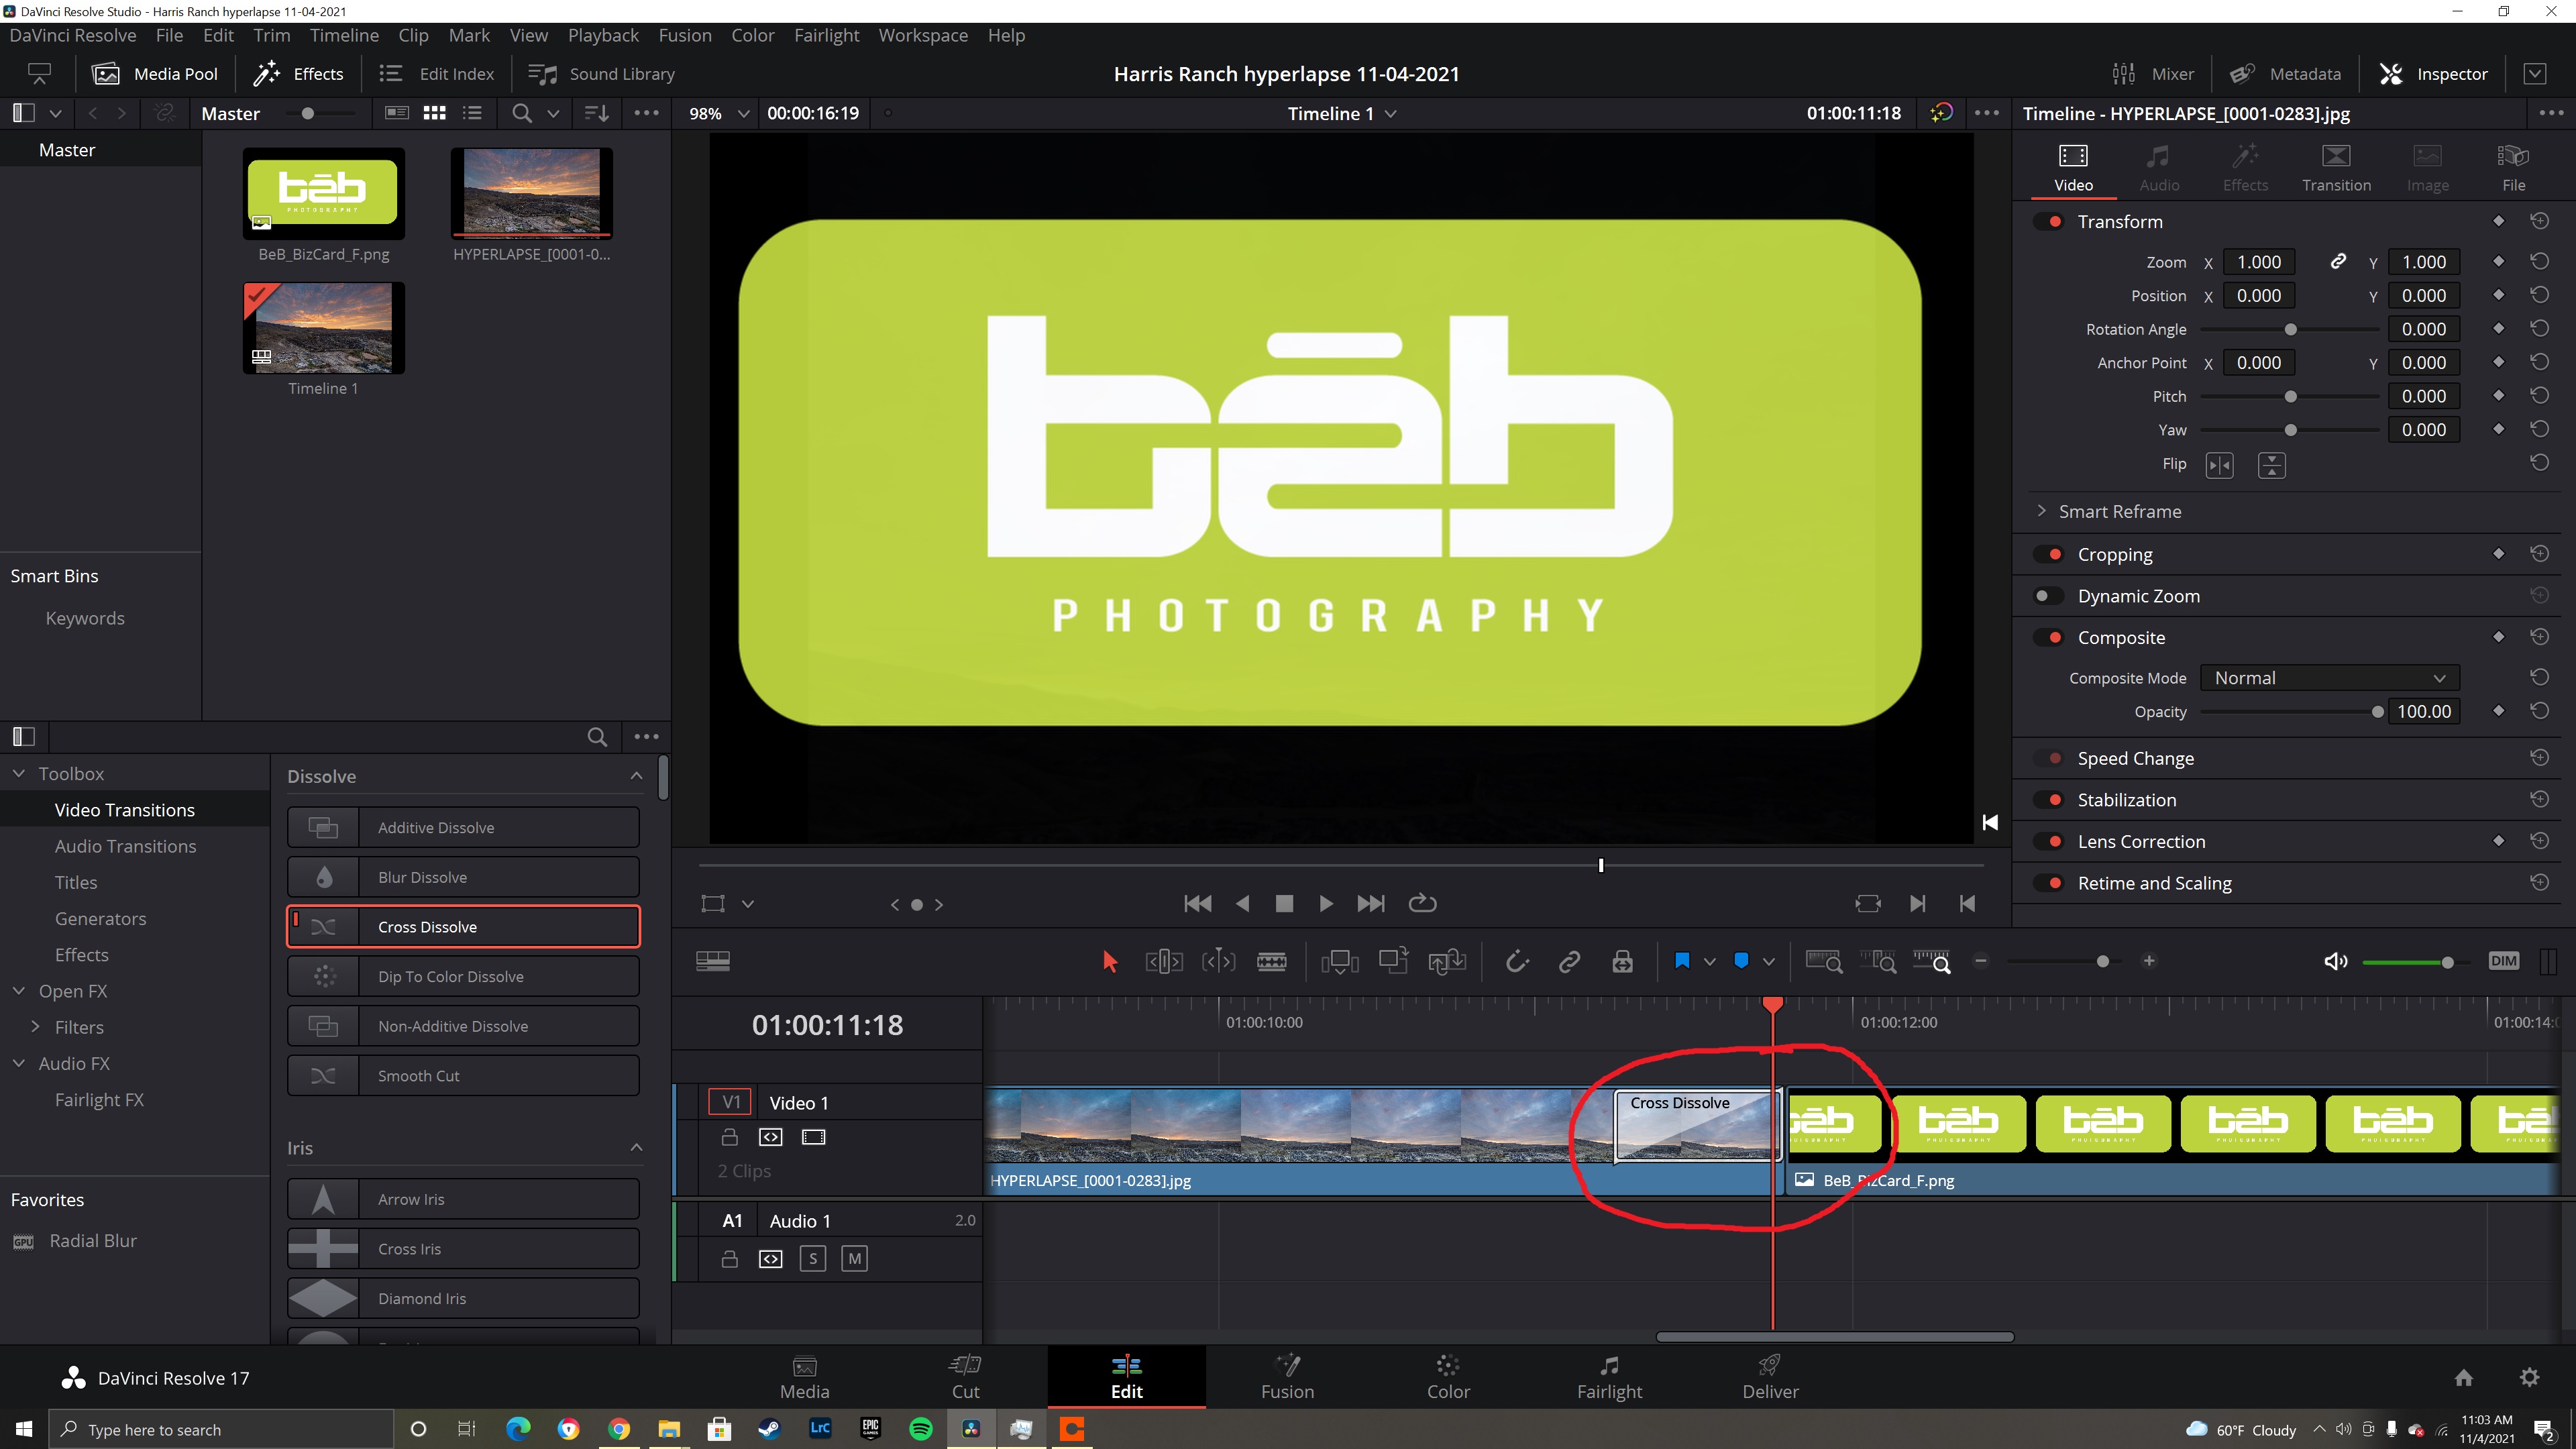Enable the Dynamic Zoom toggle
2576x1449 pixels.
pos(2049,596)
